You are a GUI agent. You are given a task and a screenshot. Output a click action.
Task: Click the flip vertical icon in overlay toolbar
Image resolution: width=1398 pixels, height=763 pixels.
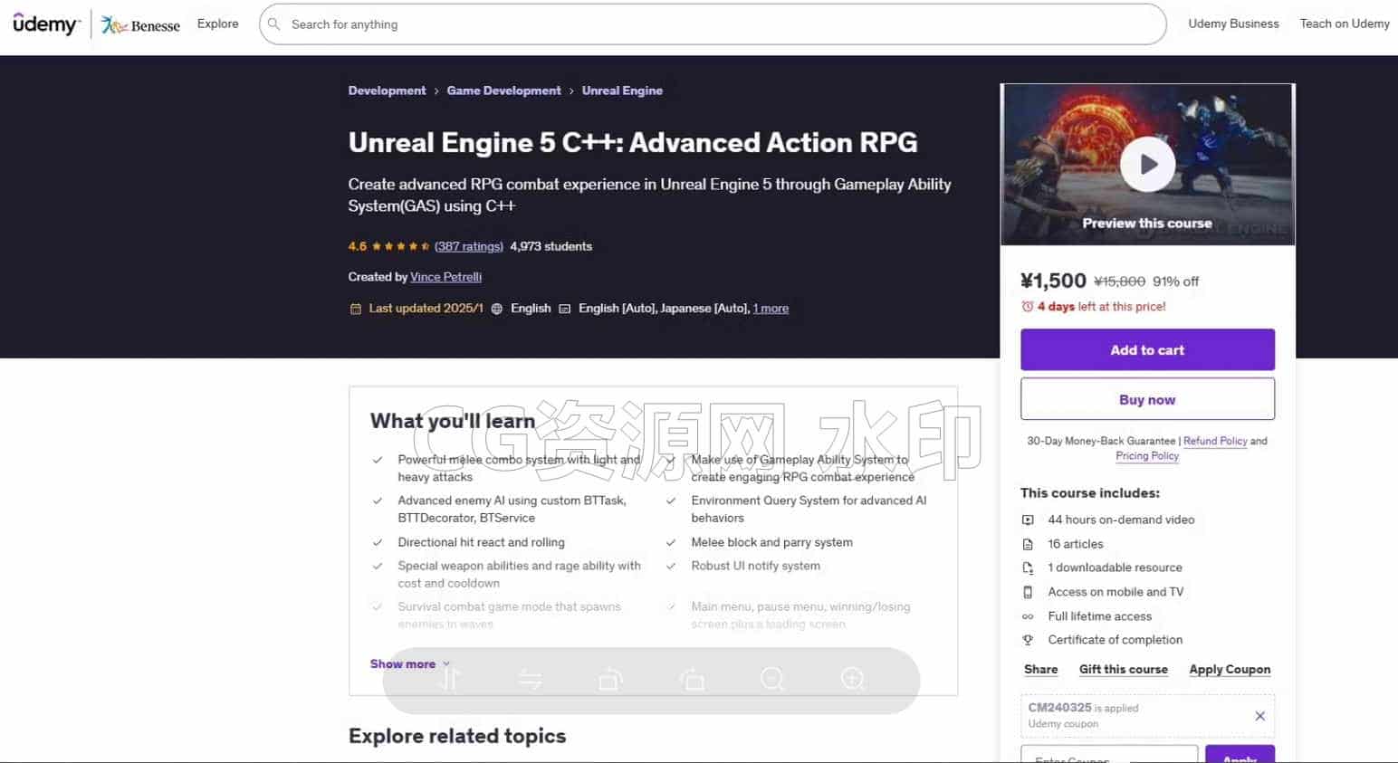450,679
